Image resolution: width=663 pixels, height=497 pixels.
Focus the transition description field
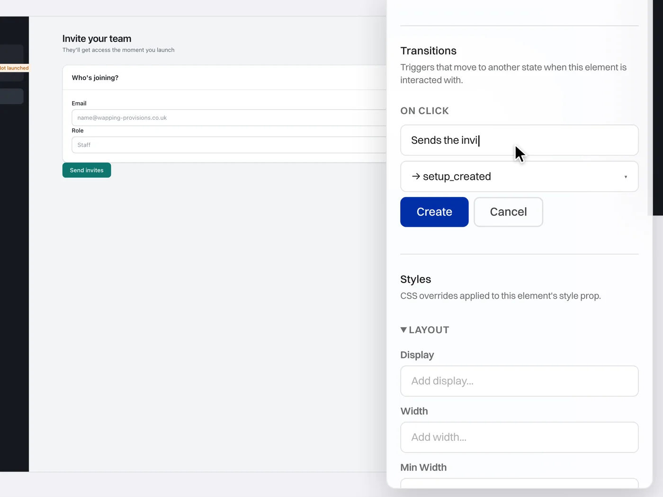[x=520, y=140]
